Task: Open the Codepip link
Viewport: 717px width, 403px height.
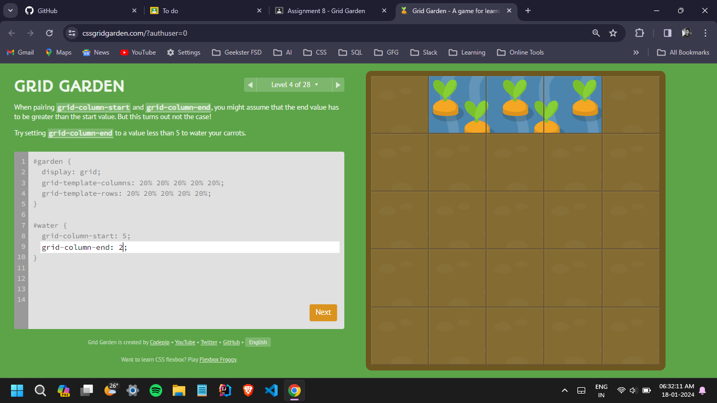Action: point(160,342)
